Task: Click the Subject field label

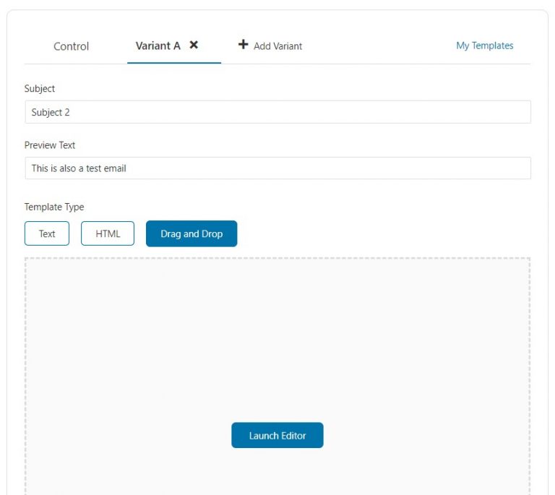Action: click(40, 88)
